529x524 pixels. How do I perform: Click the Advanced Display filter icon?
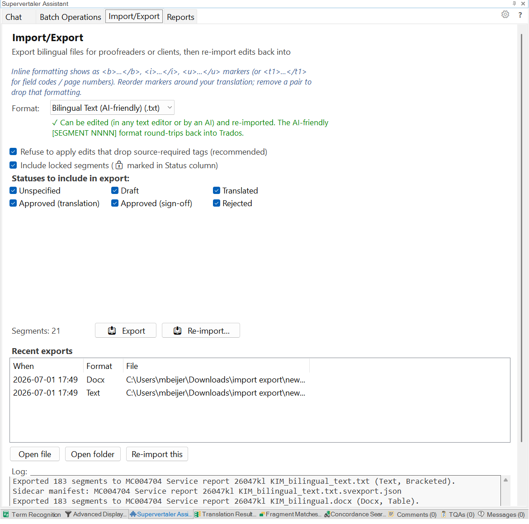[68, 514]
